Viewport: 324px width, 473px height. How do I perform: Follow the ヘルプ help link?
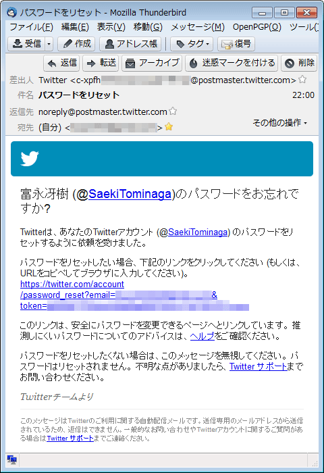[x=202, y=336]
